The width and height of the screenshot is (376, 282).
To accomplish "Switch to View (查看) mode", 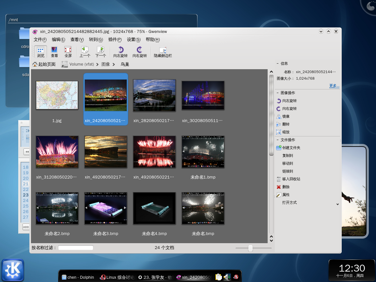I will pos(54,52).
